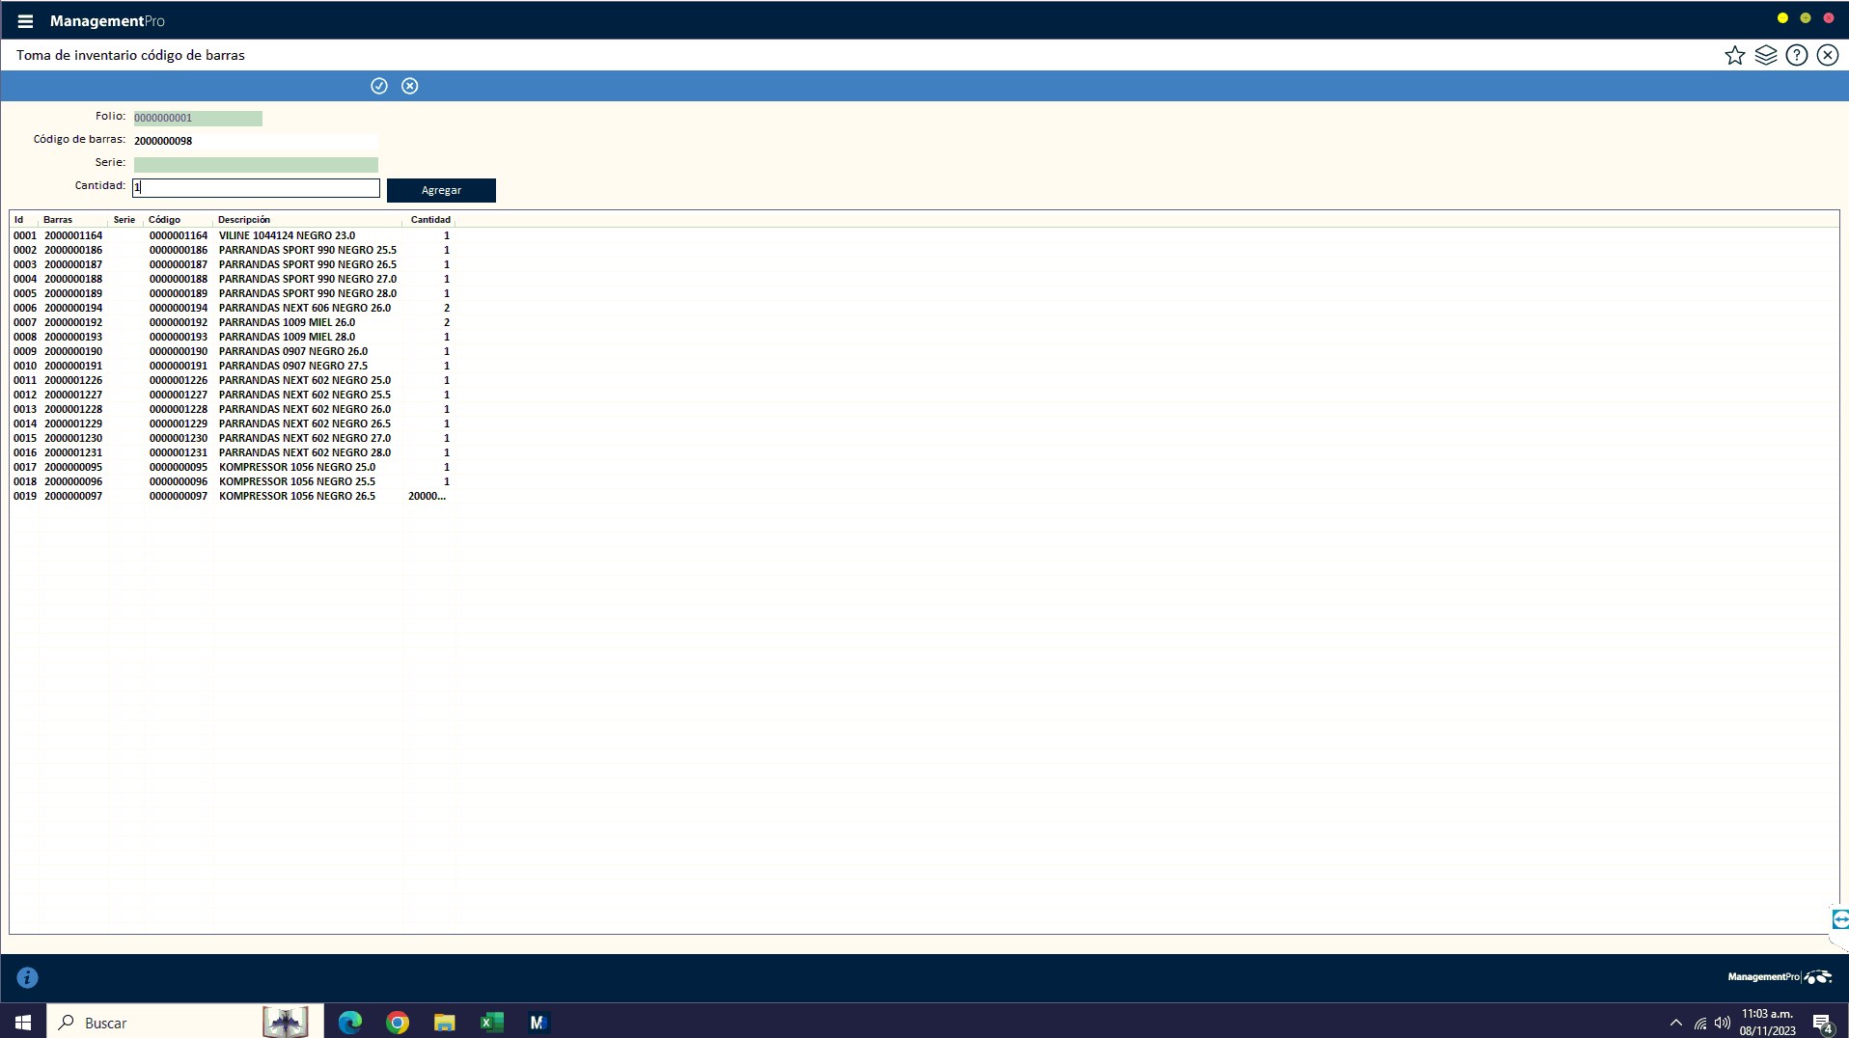
Task: Click the TeamViewer side panel icon
Action: 1839,918
